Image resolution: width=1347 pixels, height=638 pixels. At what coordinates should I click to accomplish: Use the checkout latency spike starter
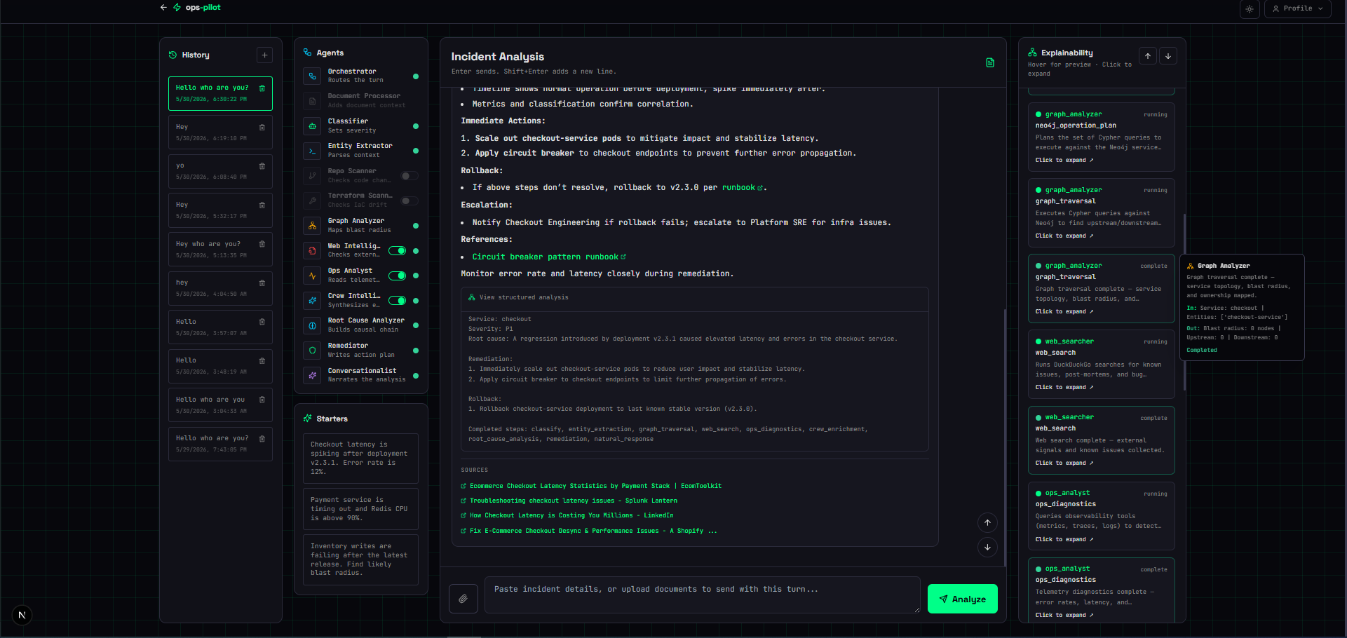point(360,459)
